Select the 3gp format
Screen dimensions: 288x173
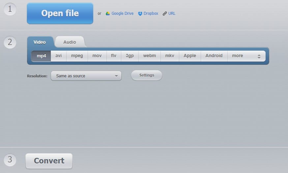pyautogui.click(x=130, y=56)
